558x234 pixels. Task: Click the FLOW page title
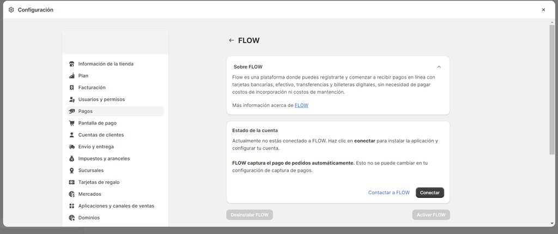(x=248, y=40)
